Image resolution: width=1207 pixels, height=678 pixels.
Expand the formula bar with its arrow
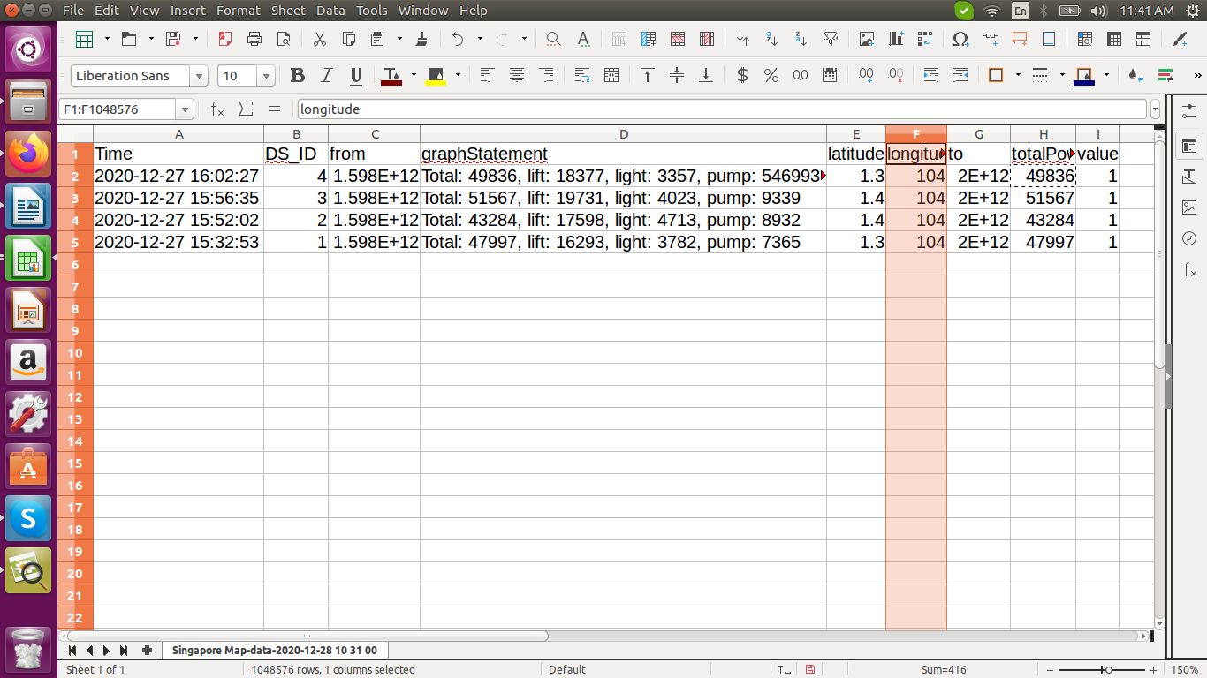tap(1155, 109)
